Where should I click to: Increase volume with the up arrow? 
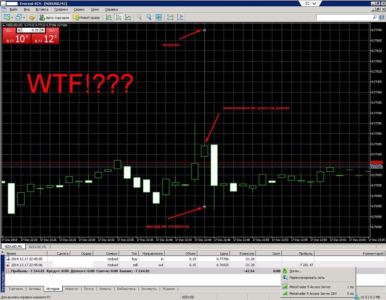[x=42, y=31]
